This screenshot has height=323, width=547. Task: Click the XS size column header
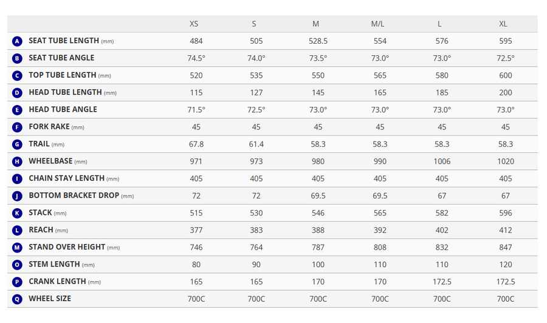pyautogui.click(x=194, y=24)
